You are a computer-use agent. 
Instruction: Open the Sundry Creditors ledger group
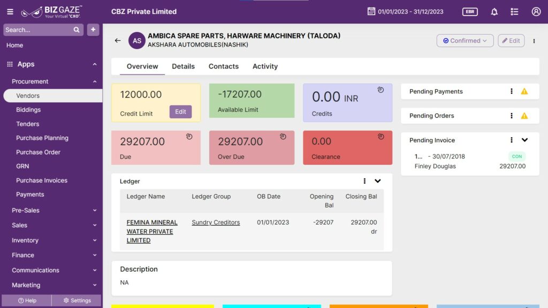216,222
